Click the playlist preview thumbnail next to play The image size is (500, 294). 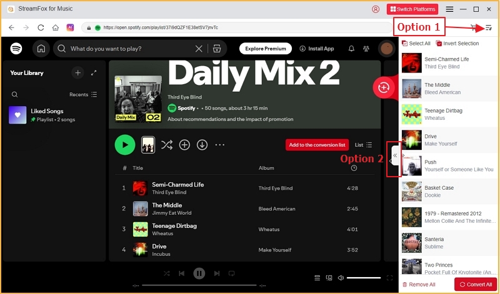148,145
